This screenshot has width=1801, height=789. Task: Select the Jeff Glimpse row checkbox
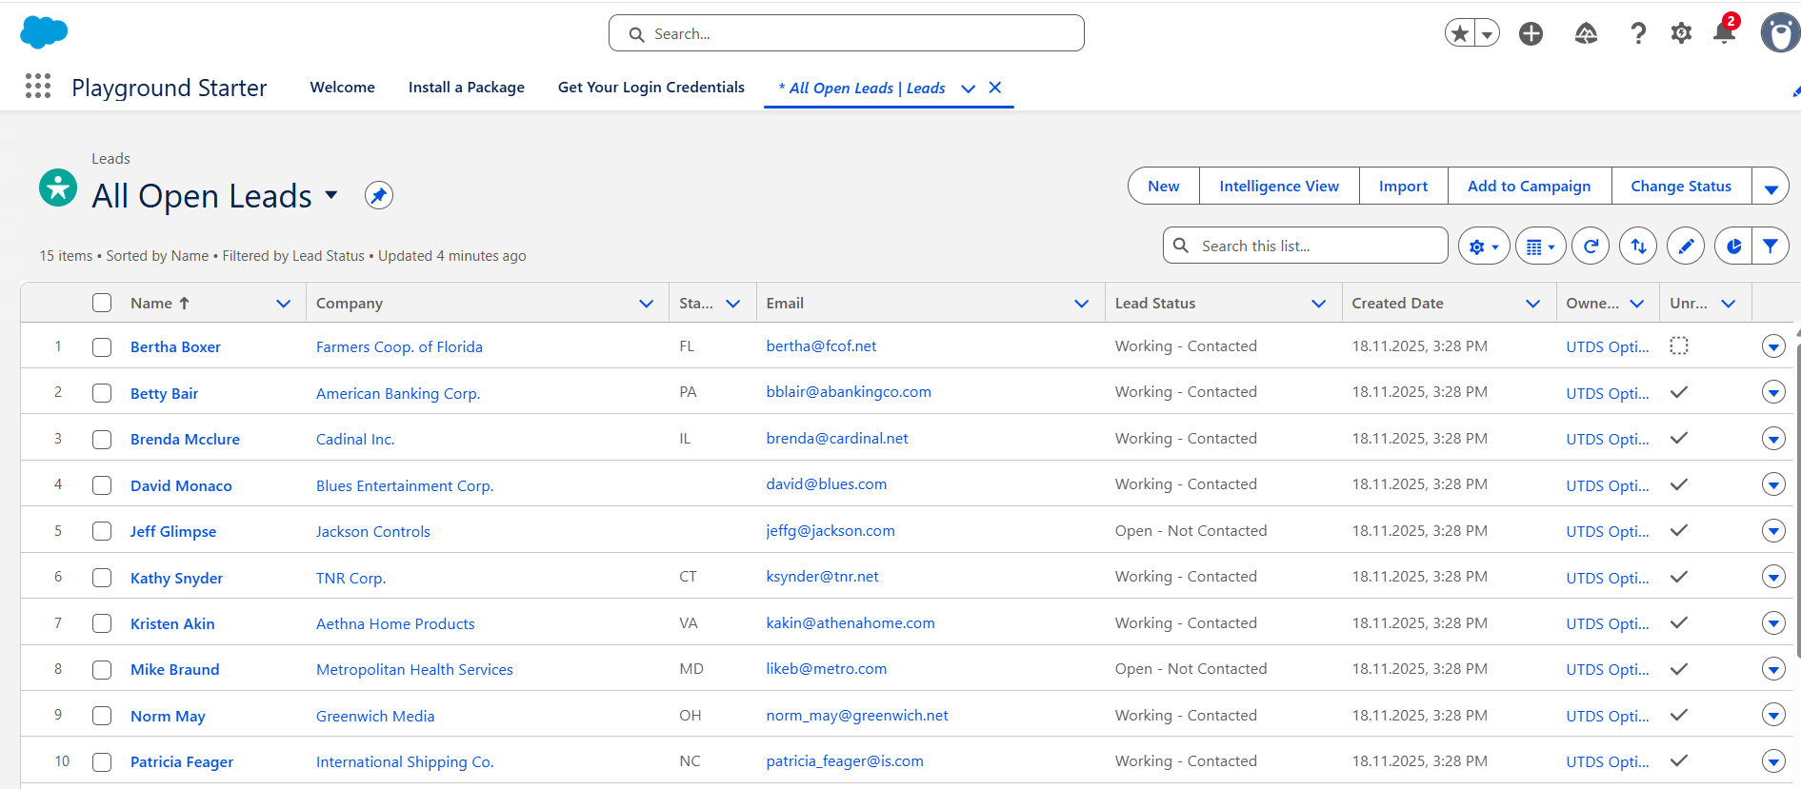102,531
